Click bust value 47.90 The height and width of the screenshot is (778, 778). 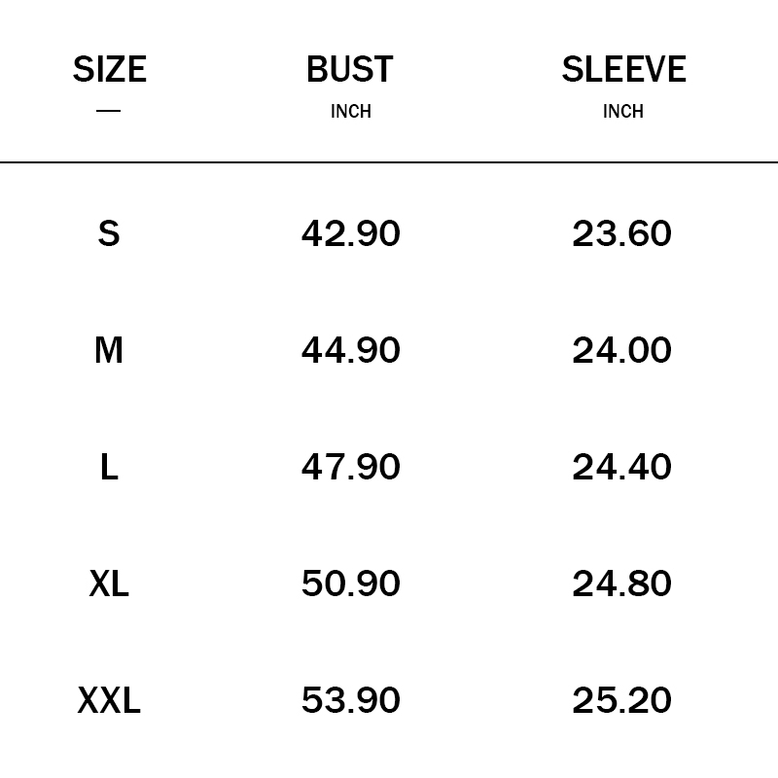point(350,467)
